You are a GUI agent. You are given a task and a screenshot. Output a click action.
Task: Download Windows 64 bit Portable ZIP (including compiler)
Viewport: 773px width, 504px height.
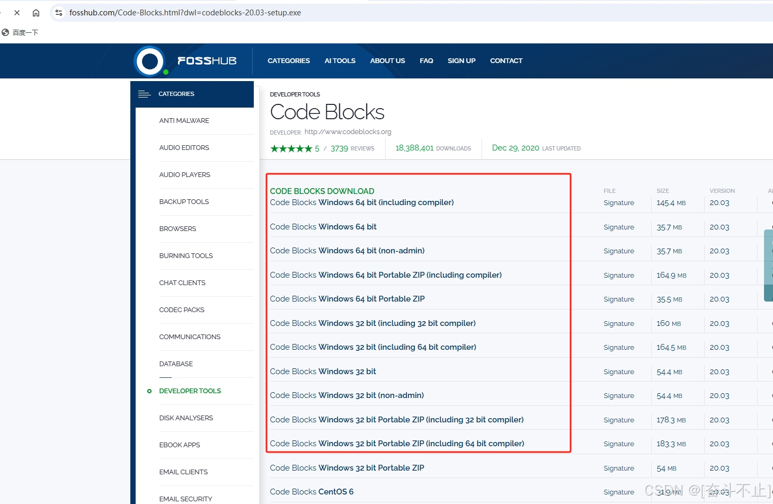(386, 275)
